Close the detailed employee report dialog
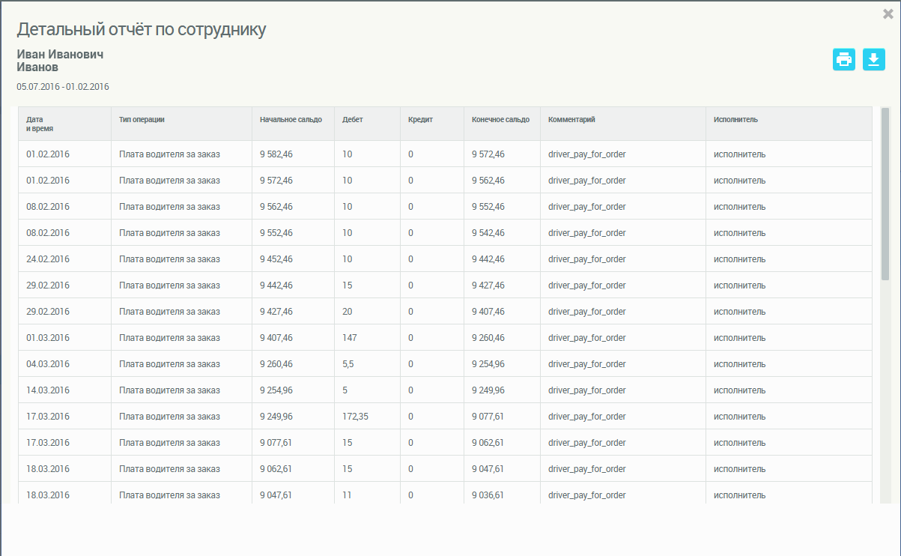 [888, 13]
